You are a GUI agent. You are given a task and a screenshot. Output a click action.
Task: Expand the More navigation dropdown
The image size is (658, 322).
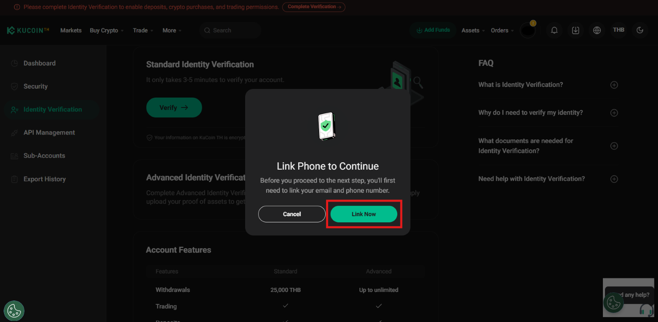(x=171, y=30)
